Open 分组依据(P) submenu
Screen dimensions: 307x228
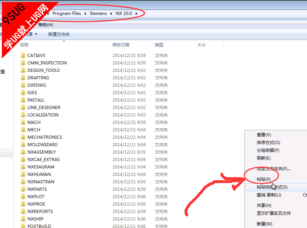[268, 150]
